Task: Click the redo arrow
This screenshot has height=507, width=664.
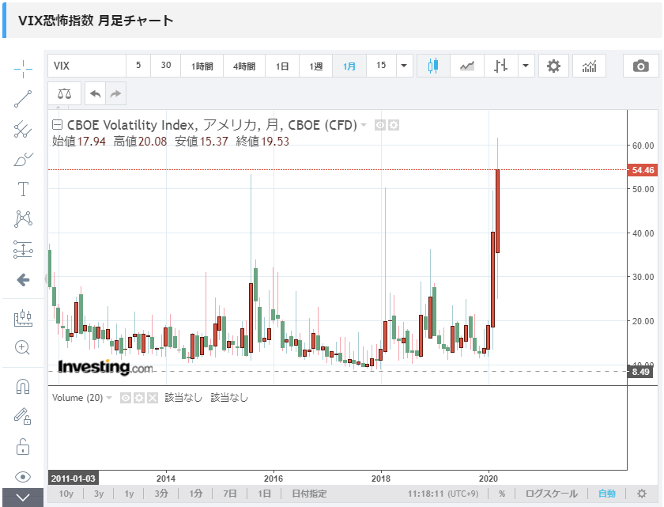Action: pos(115,93)
